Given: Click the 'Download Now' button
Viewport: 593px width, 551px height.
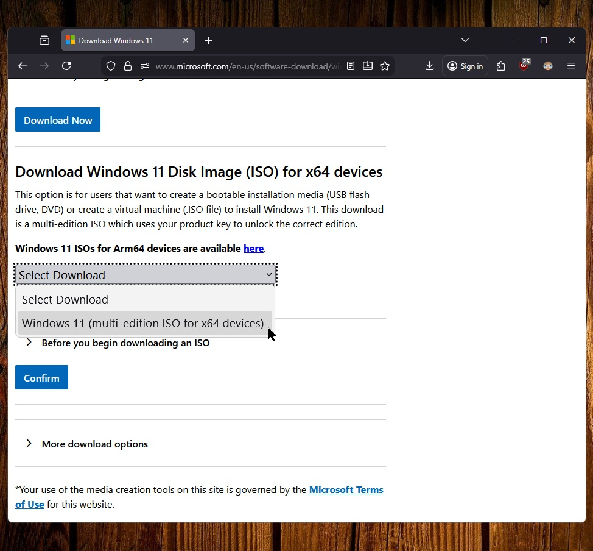Looking at the screenshot, I should point(57,119).
